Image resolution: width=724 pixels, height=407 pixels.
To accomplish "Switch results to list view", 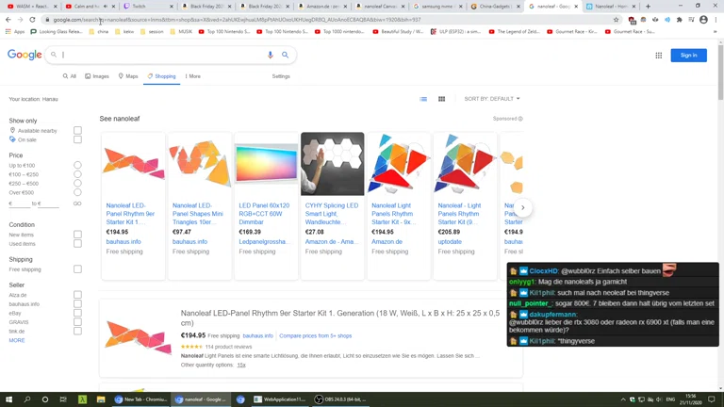I will pos(423,99).
